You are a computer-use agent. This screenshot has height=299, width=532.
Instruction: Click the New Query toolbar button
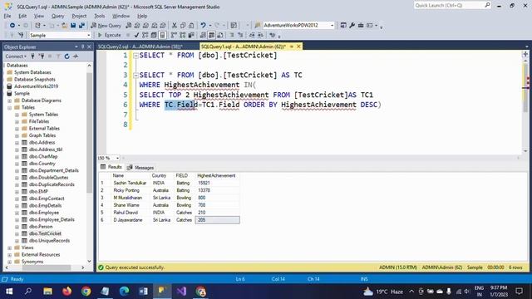pos(106,26)
